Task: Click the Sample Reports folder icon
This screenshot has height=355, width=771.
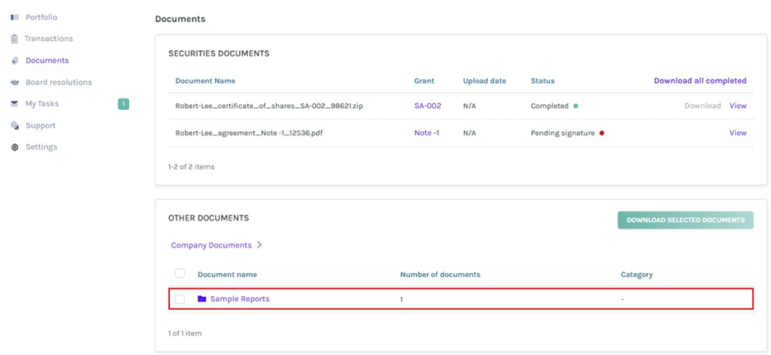Action: (x=202, y=298)
